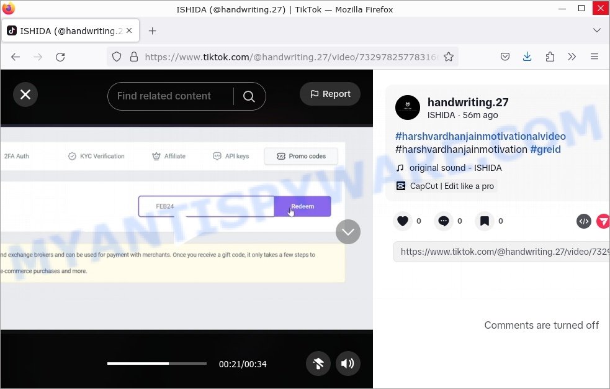Seek using the video progress bar

157,364
